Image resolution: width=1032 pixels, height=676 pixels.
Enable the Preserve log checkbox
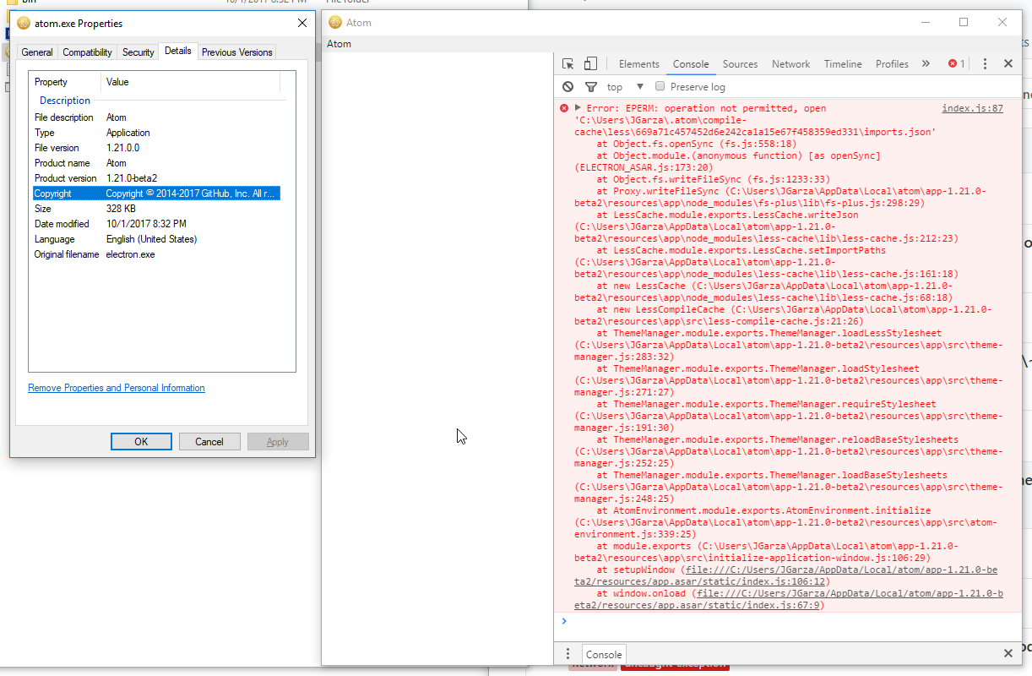coord(660,86)
